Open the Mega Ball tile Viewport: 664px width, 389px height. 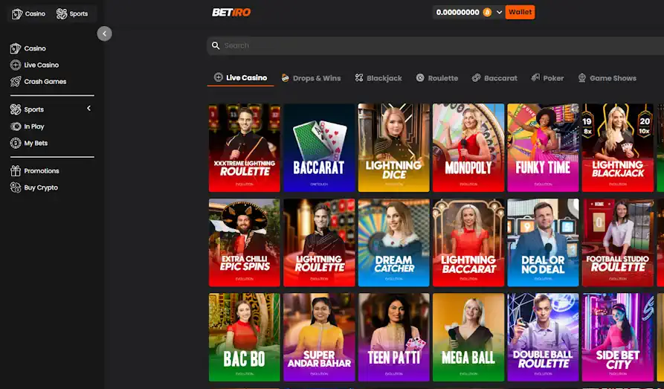tap(468, 337)
